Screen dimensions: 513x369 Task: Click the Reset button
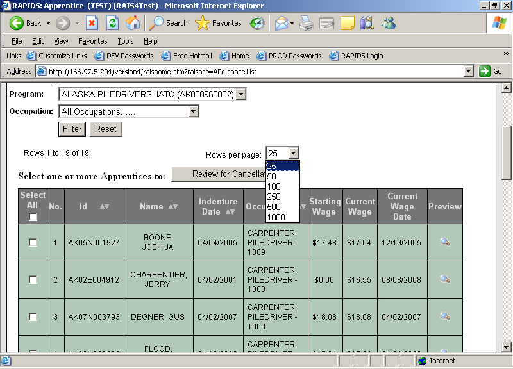click(x=106, y=129)
